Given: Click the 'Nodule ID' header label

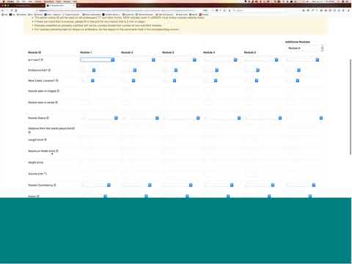Looking at the screenshot, I should [x=34, y=52].
